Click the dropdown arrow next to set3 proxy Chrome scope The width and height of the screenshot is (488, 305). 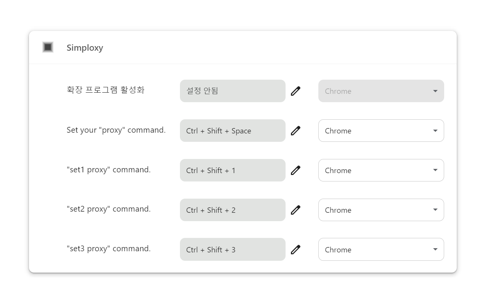pos(435,249)
